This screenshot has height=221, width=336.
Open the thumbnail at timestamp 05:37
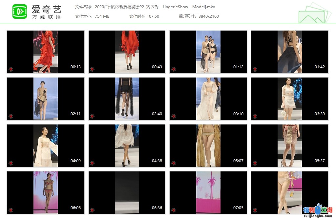click(290, 145)
